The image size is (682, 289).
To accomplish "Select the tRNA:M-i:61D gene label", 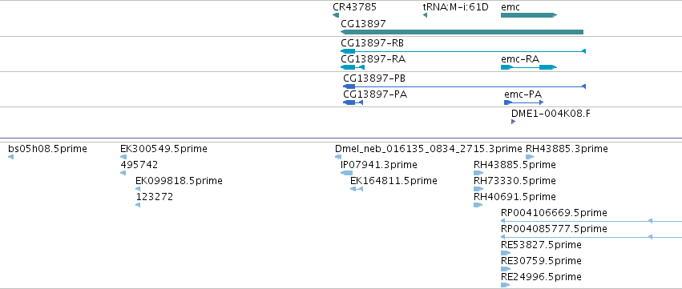I will [x=455, y=7].
